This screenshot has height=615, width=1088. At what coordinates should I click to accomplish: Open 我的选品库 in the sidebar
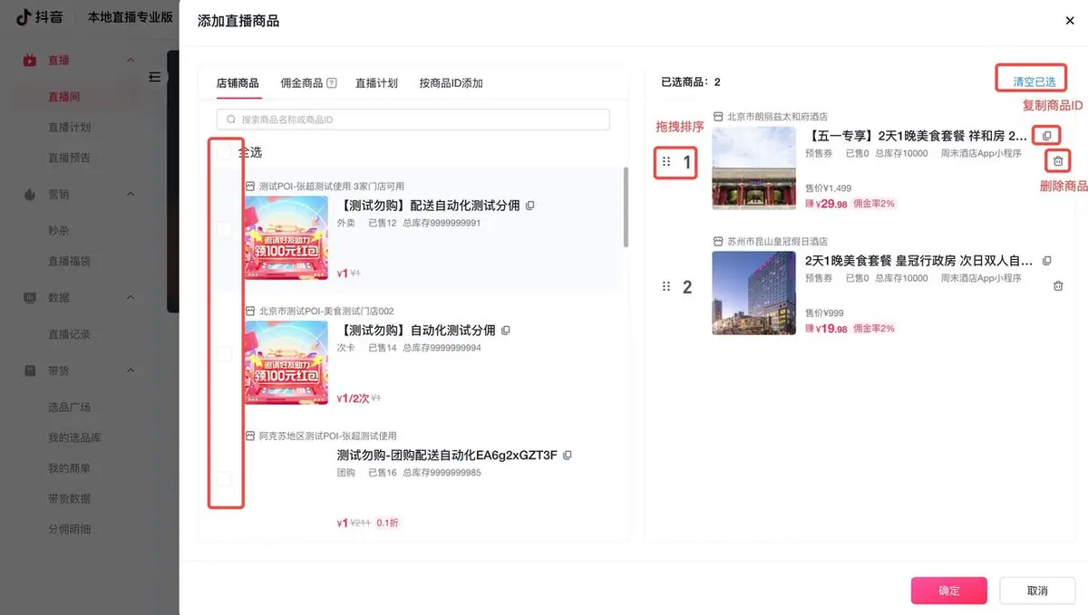click(x=74, y=438)
